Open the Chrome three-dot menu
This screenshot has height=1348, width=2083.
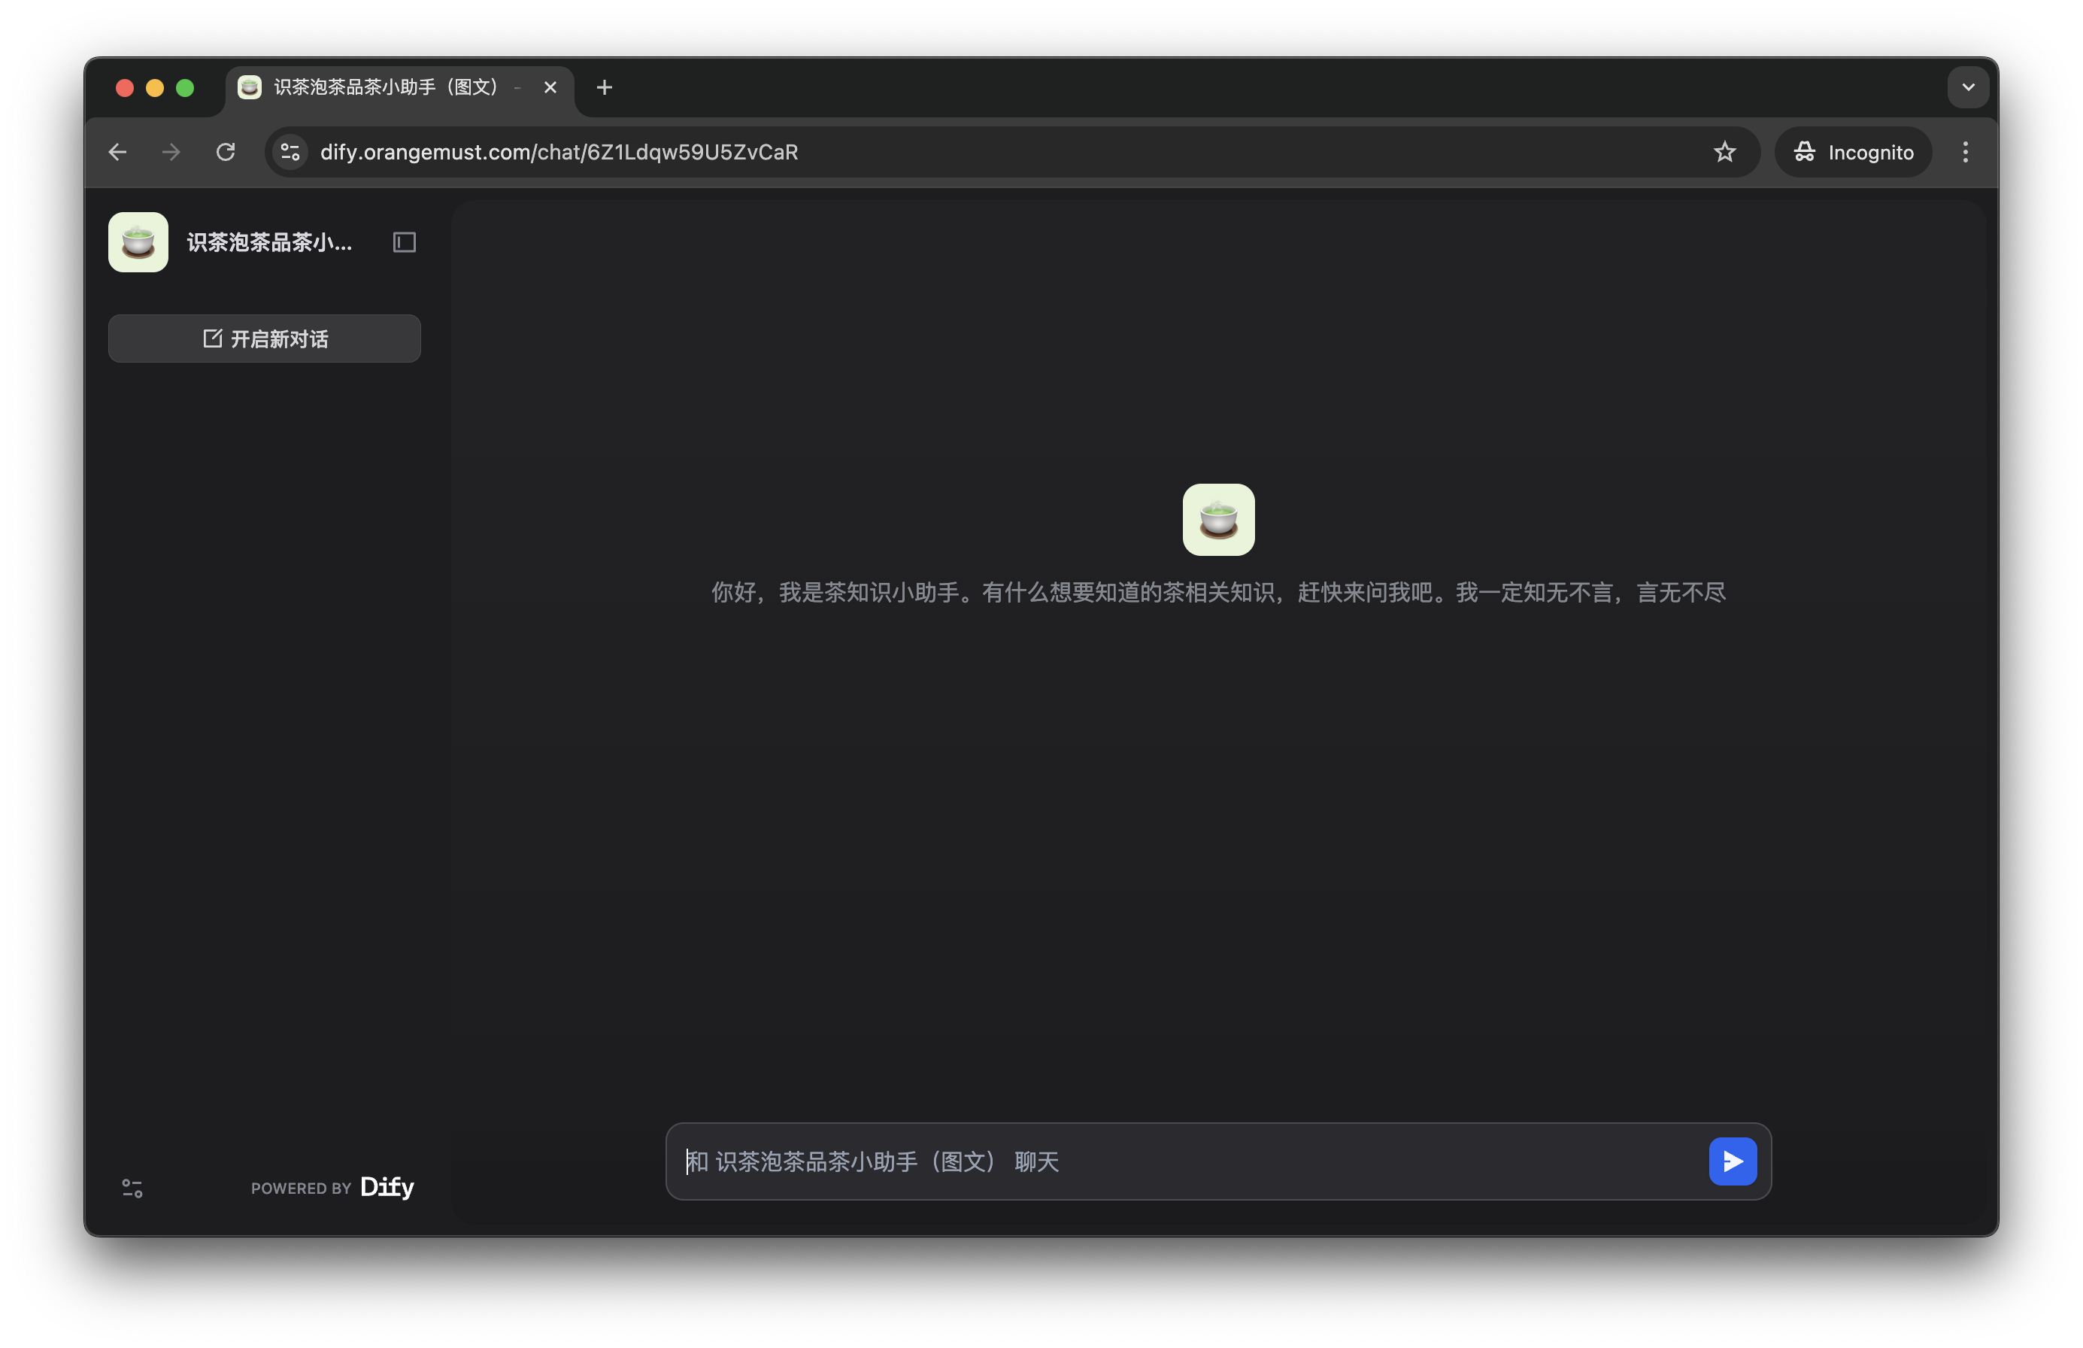(x=1965, y=151)
